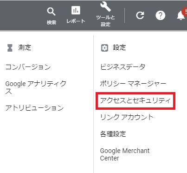The height and width of the screenshot is (173, 187).
Task: Click the 設定 section heading
Action: tap(119, 47)
